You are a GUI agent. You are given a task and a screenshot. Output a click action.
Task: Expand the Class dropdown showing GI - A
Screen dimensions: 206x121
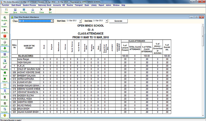pyautogui.click(x=52, y=21)
